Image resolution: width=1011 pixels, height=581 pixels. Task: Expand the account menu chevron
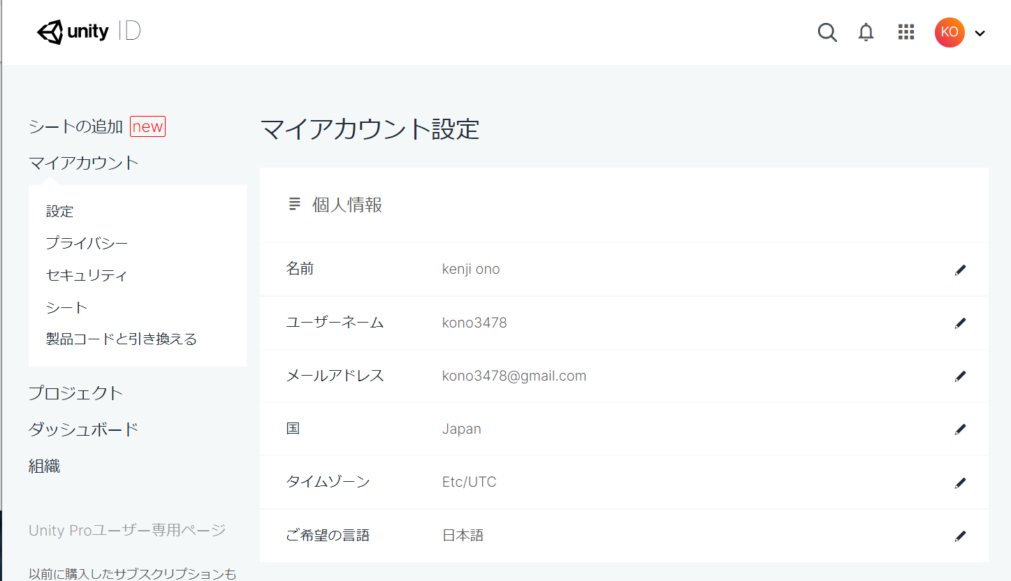[980, 33]
